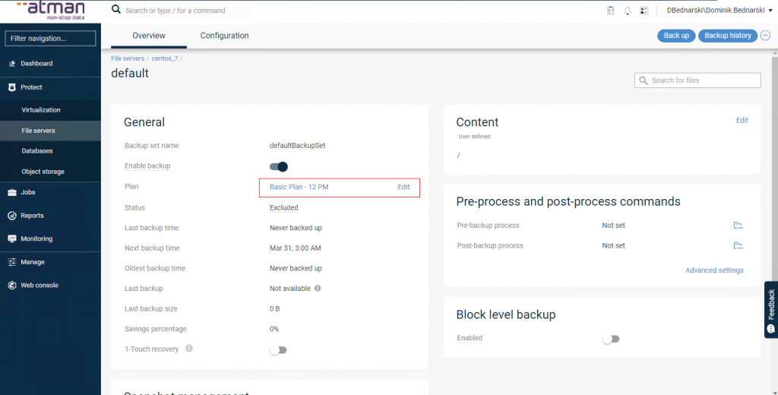
Task: Open the DBednarski user account dropdown
Action: [x=716, y=11]
